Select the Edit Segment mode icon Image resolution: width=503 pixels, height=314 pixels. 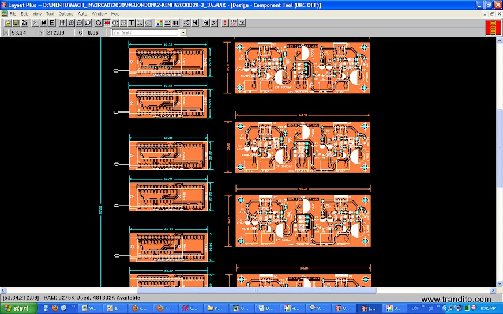point(206,22)
